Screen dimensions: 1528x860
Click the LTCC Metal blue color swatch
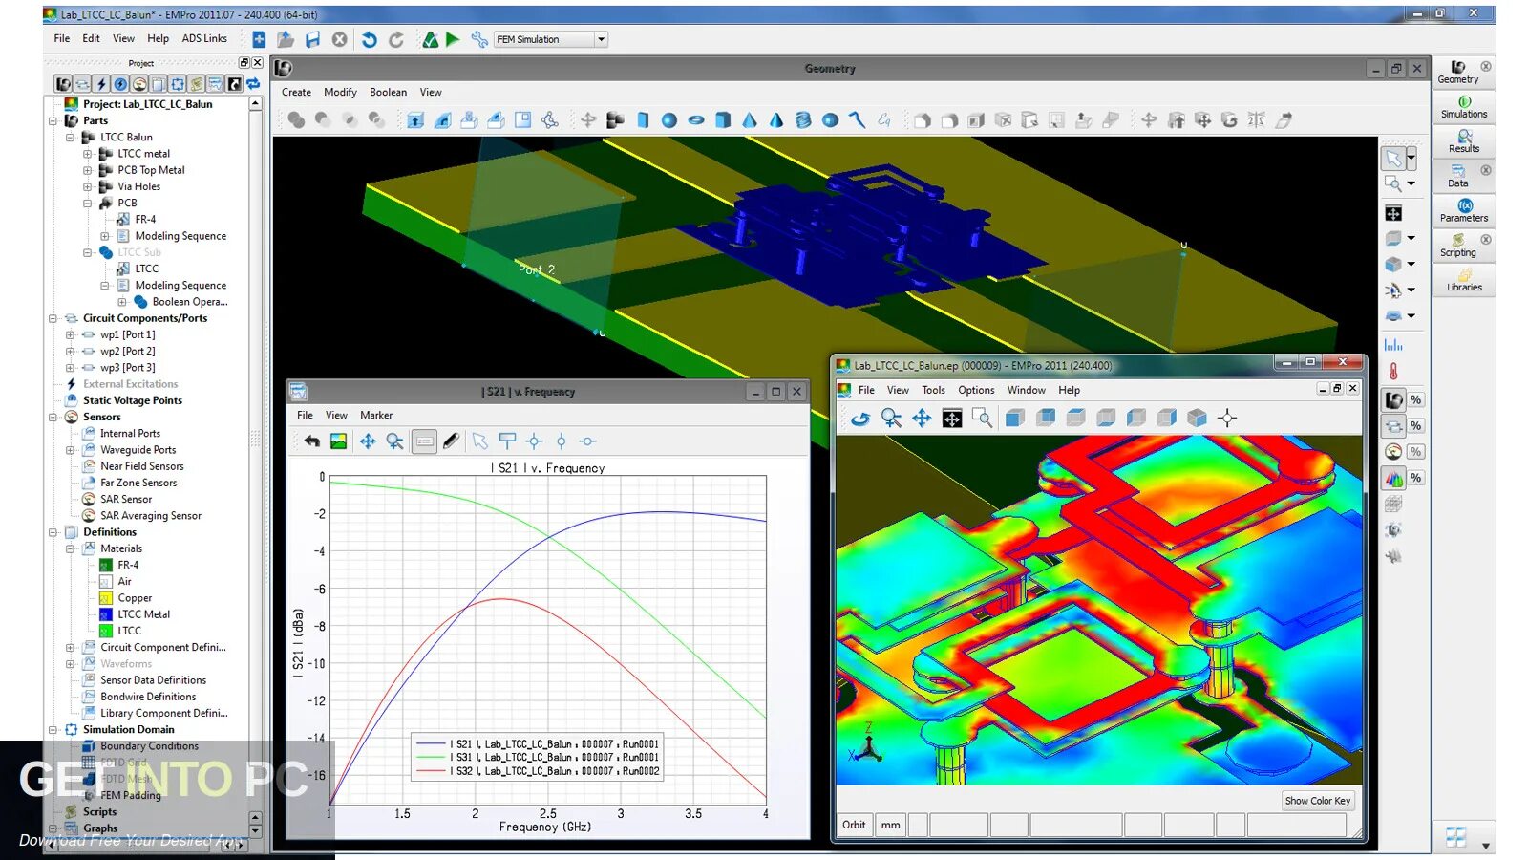(106, 614)
